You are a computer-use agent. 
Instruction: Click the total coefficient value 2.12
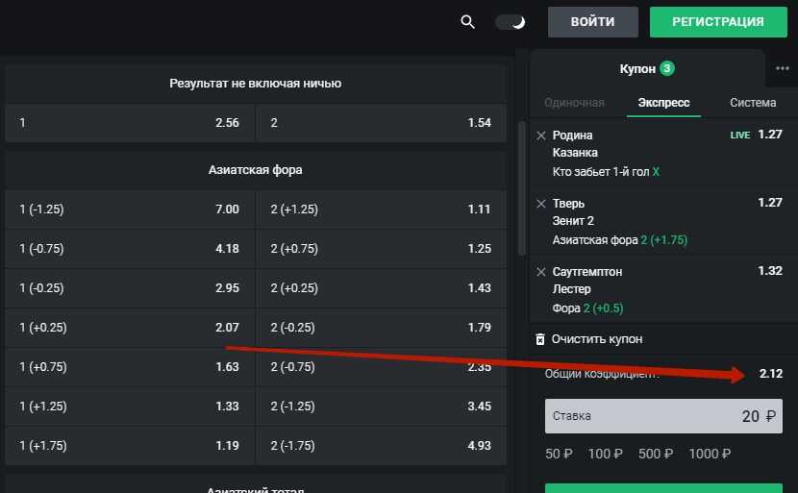pos(771,374)
